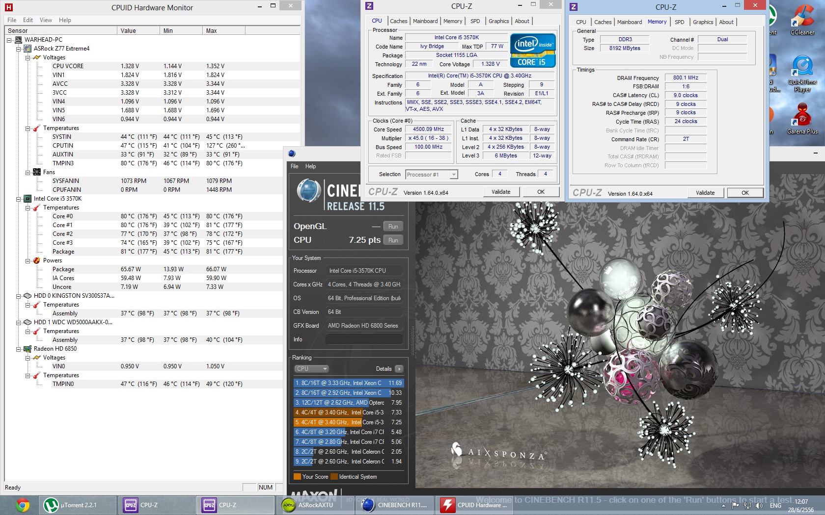Image resolution: width=825 pixels, height=515 pixels.
Task: Switch to uTorrent 2.2.1 in the taskbar
Action: coord(78,505)
